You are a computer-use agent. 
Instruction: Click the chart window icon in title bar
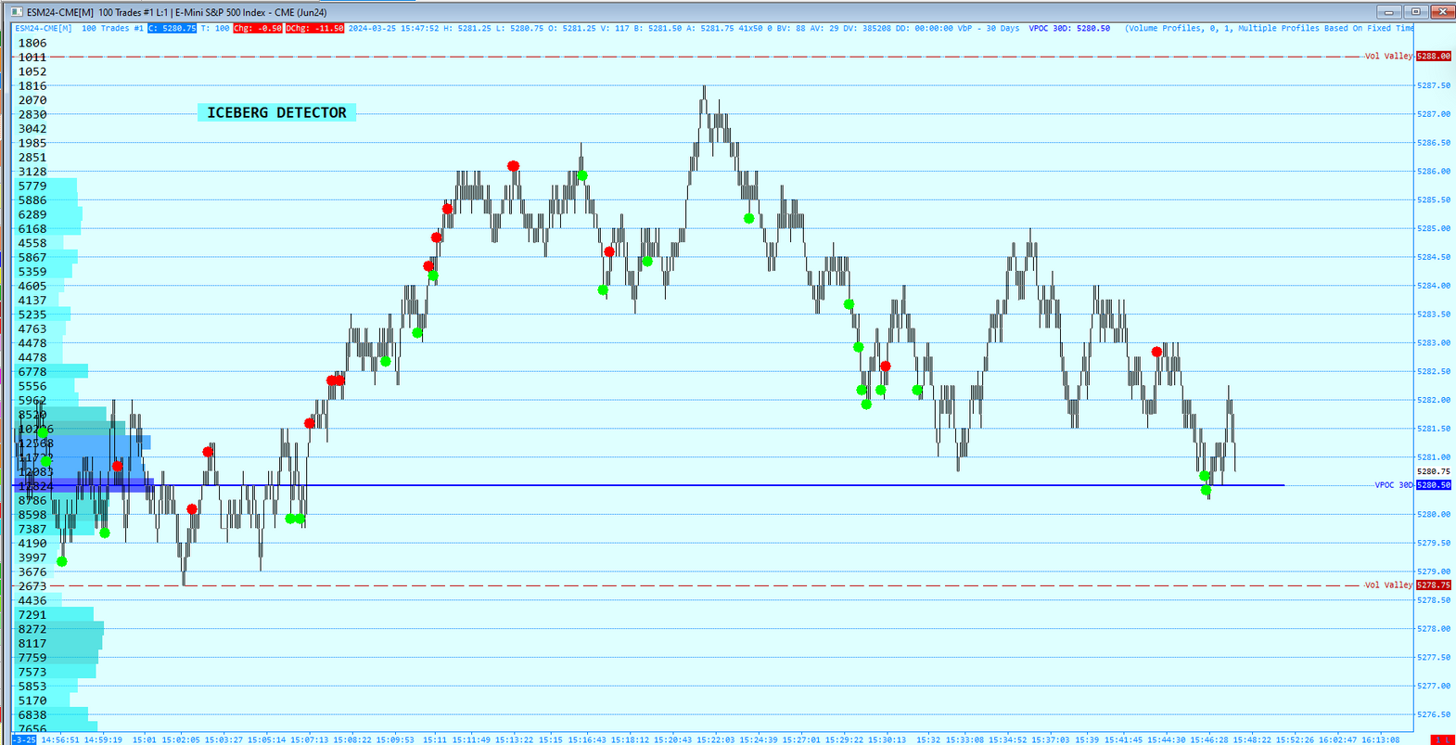16,12
